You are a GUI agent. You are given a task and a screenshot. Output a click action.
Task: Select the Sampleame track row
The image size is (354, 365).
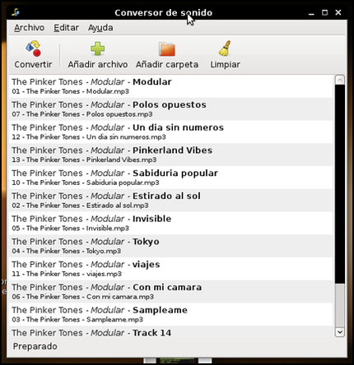click(170, 314)
